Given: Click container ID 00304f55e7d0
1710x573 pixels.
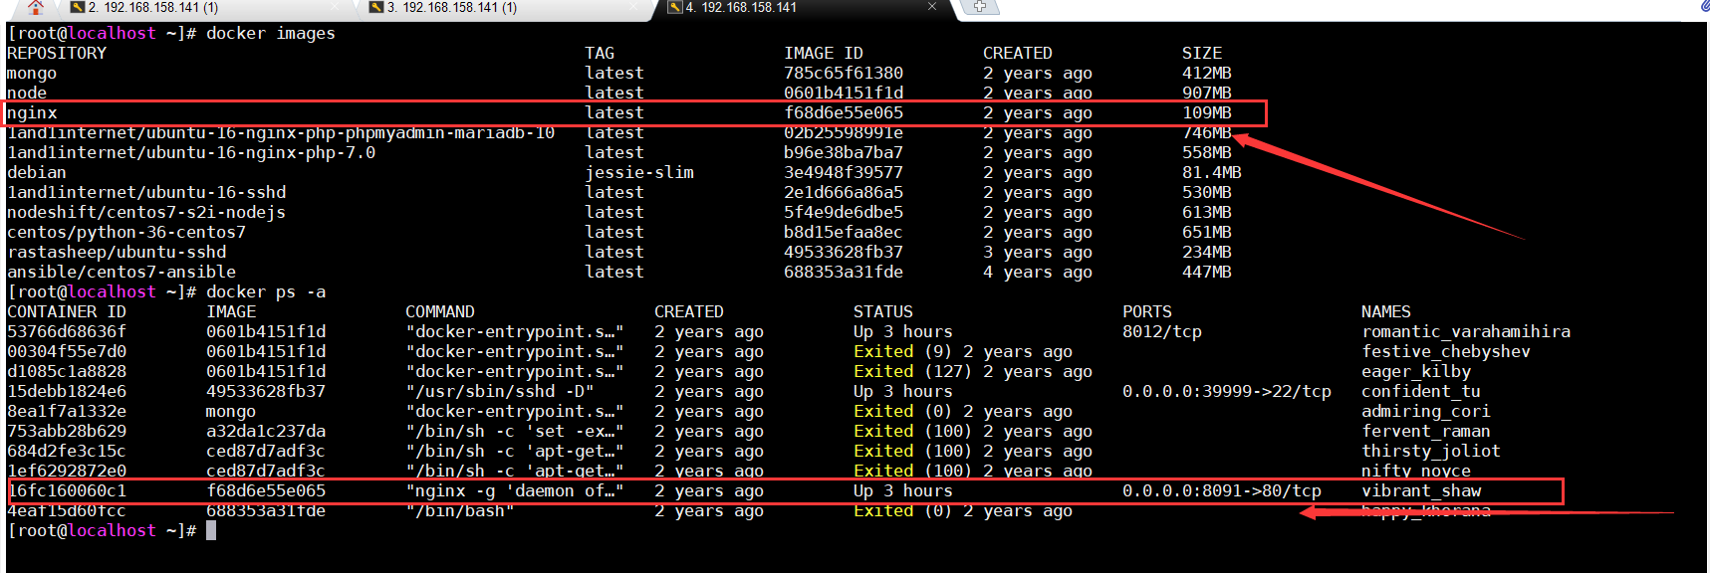Looking at the screenshot, I should coord(67,352).
